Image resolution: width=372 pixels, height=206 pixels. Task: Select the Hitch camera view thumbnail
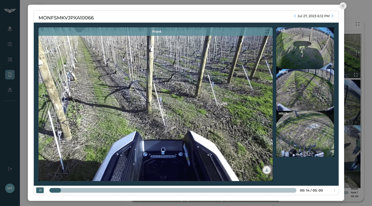coord(305,135)
